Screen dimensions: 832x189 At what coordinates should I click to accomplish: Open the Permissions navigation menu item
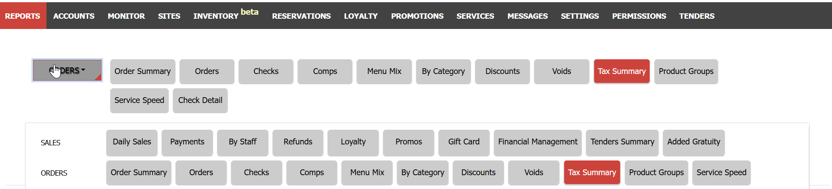point(639,16)
